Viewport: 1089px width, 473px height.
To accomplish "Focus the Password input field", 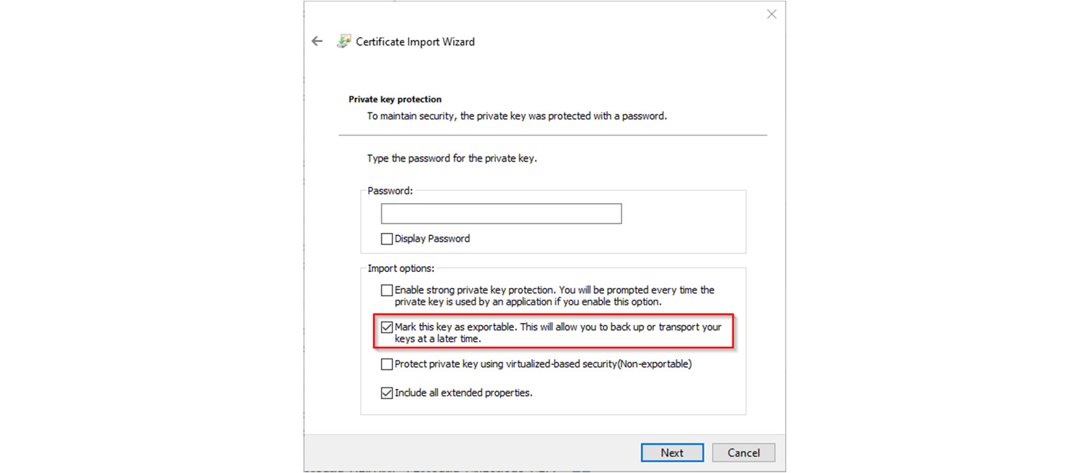I will pyautogui.click(x=501, y=213).
